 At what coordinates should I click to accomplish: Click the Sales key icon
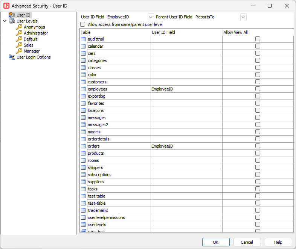(x=19, y=45)
